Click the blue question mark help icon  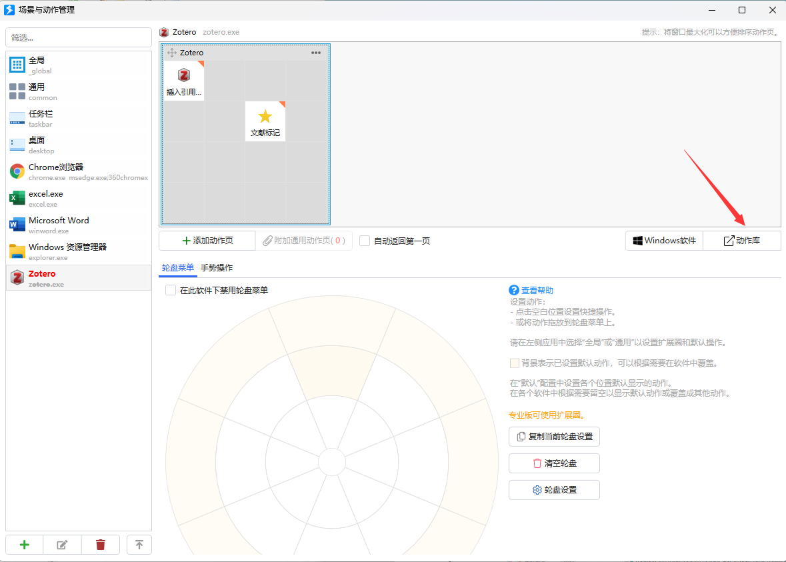pos(514,290)
